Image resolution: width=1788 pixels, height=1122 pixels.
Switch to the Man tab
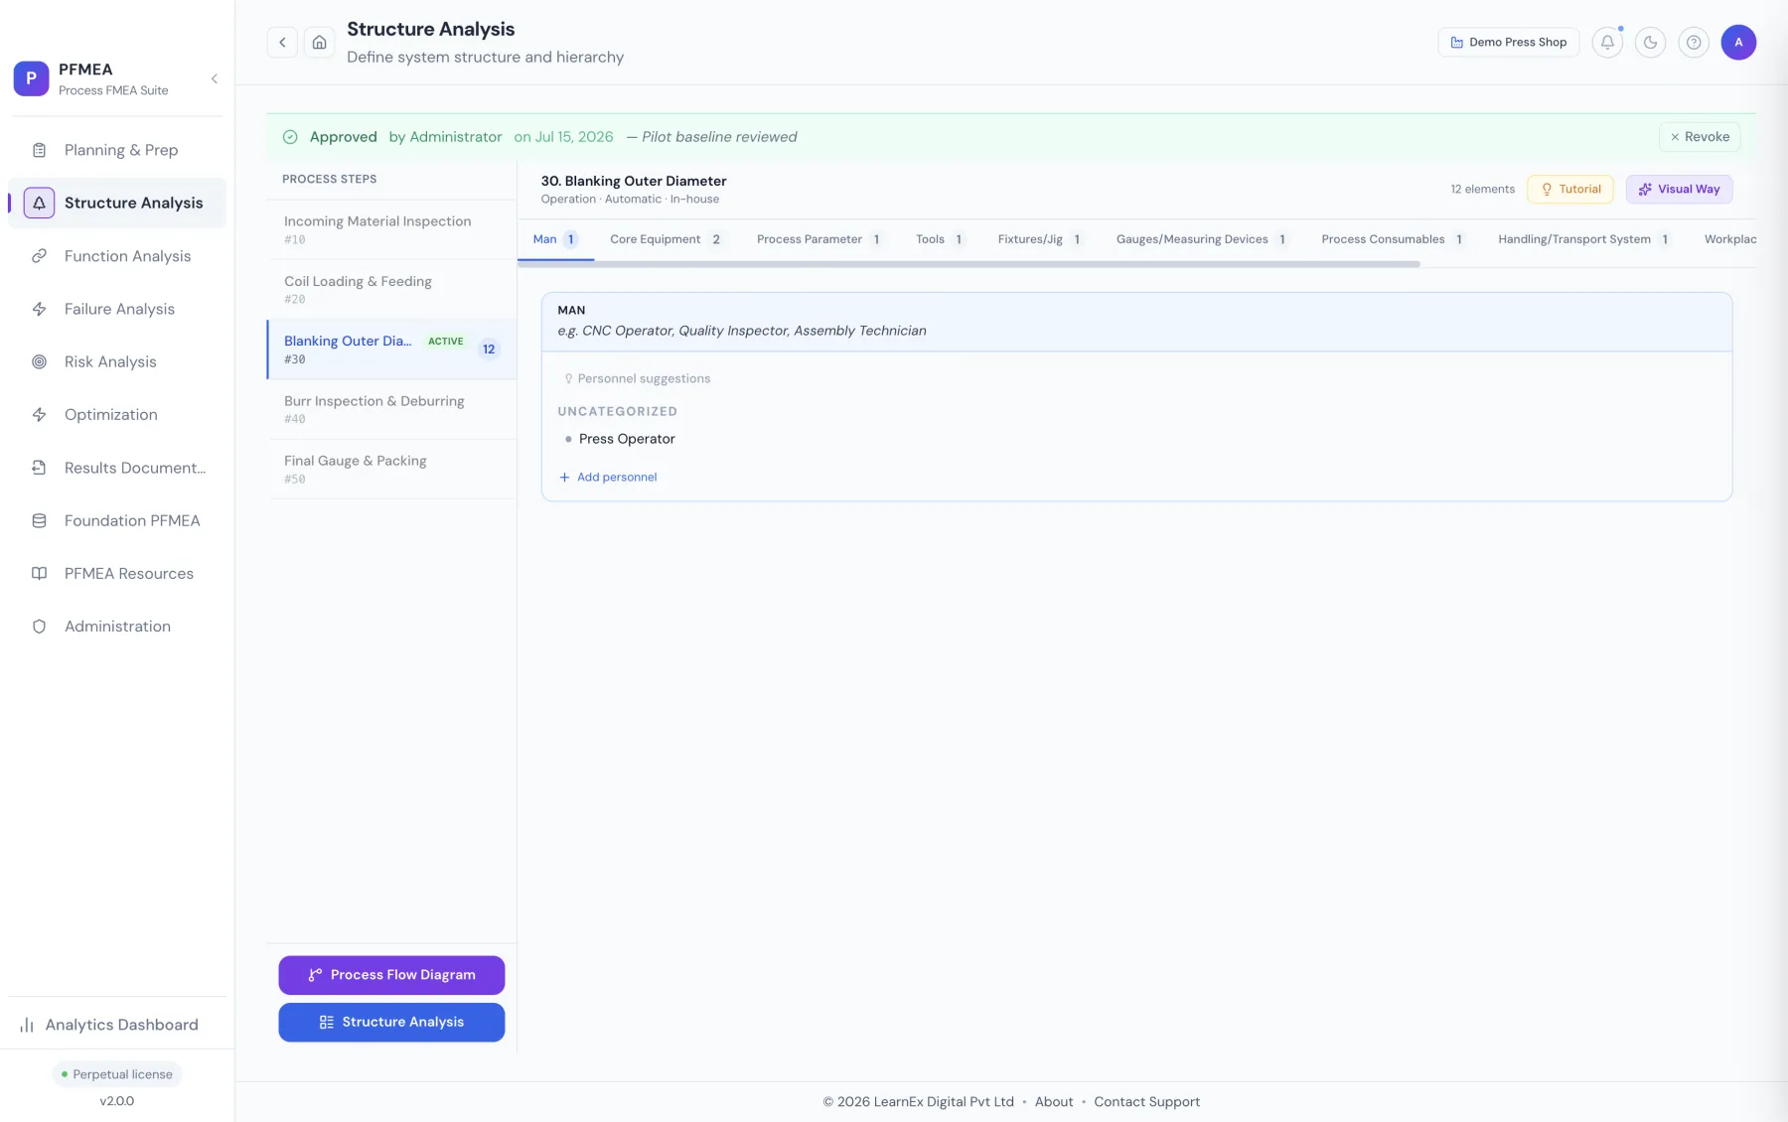point(555,239)
